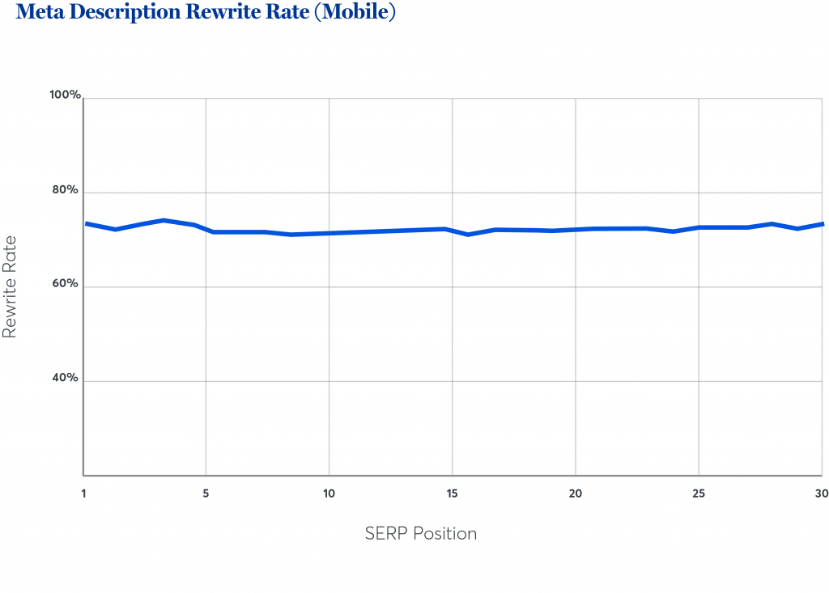The width and height of the screenshot is (829, 593).
Task: Click the blue line above position 15
Action: [x=452, y=230]
